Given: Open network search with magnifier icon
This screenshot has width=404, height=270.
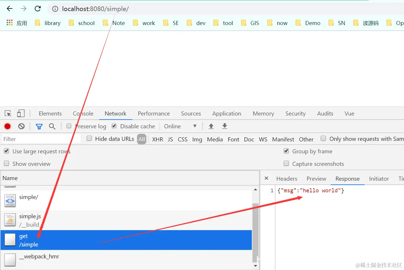Looking at the screenshot, I should tap(52, 126).
